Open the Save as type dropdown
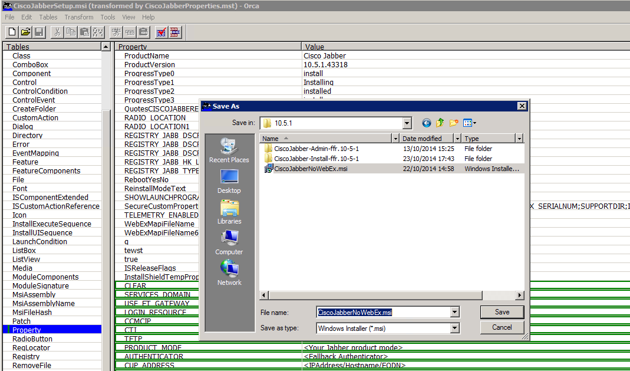 454,329
